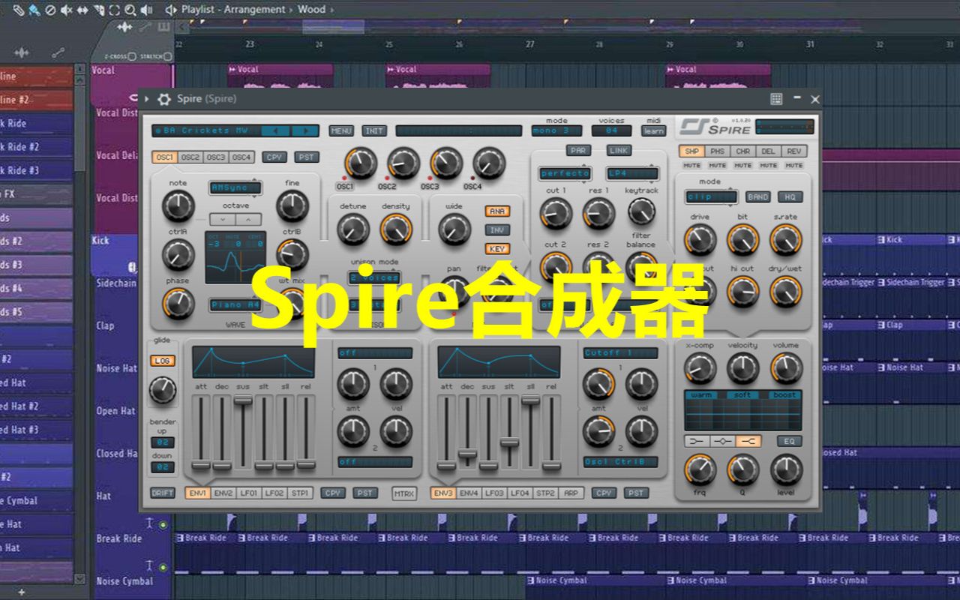Viewport: 960px width, 600px height.
Task: Open the 'Piano A4' wave dropdown
Action: click(x=235, y=305)
